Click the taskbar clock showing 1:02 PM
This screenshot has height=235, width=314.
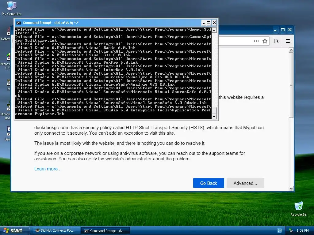[303, 231]
